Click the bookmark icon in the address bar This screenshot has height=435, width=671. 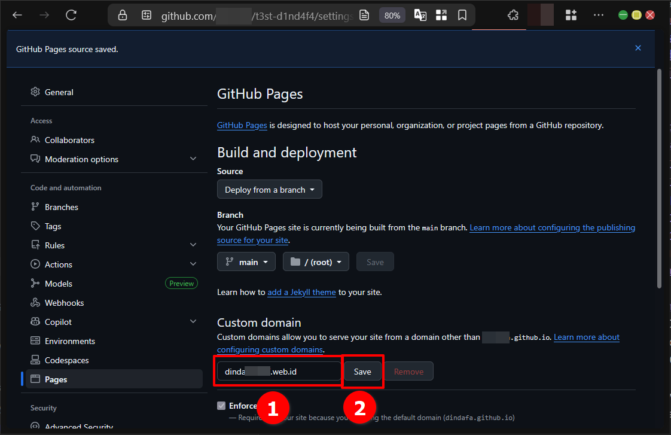[x=462, y=15]
